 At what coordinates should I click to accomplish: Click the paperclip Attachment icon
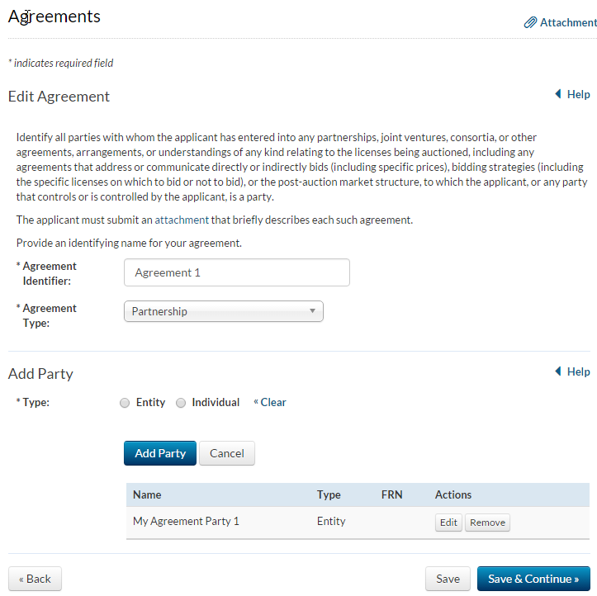531,23
